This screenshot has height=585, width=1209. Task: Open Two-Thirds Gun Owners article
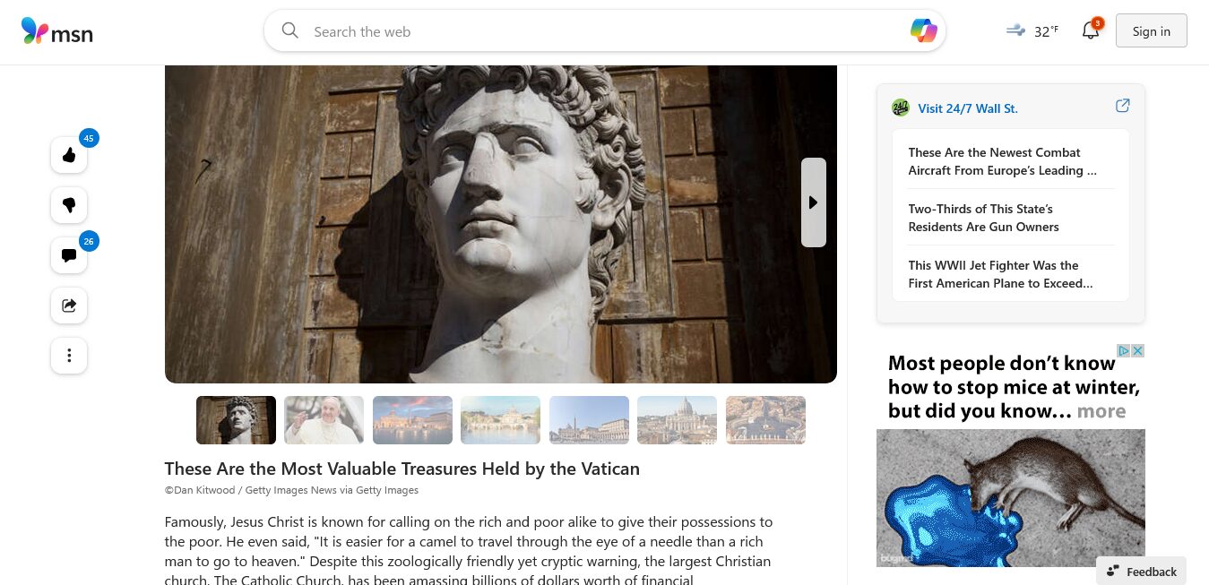point(983,218)
